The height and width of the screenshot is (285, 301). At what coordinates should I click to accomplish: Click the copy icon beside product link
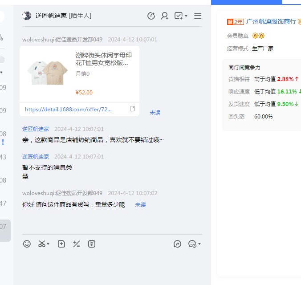click(x=132, y=109)
